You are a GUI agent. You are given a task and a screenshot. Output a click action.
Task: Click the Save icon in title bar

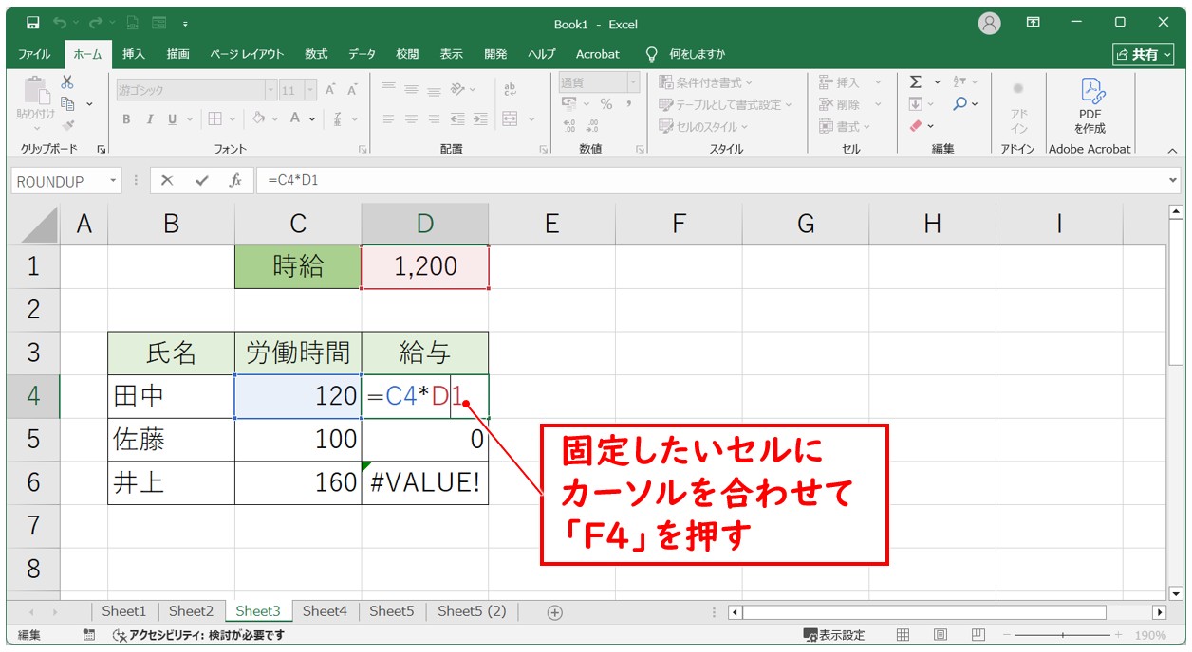point(32,23)
